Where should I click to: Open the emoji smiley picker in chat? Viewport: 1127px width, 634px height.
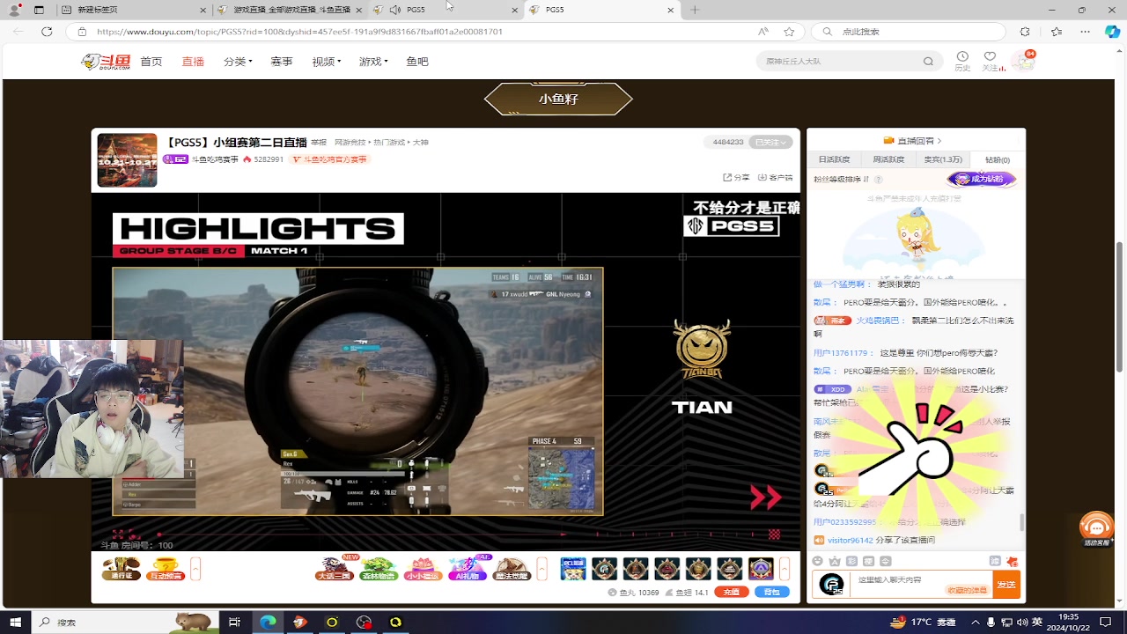[818, 561]
